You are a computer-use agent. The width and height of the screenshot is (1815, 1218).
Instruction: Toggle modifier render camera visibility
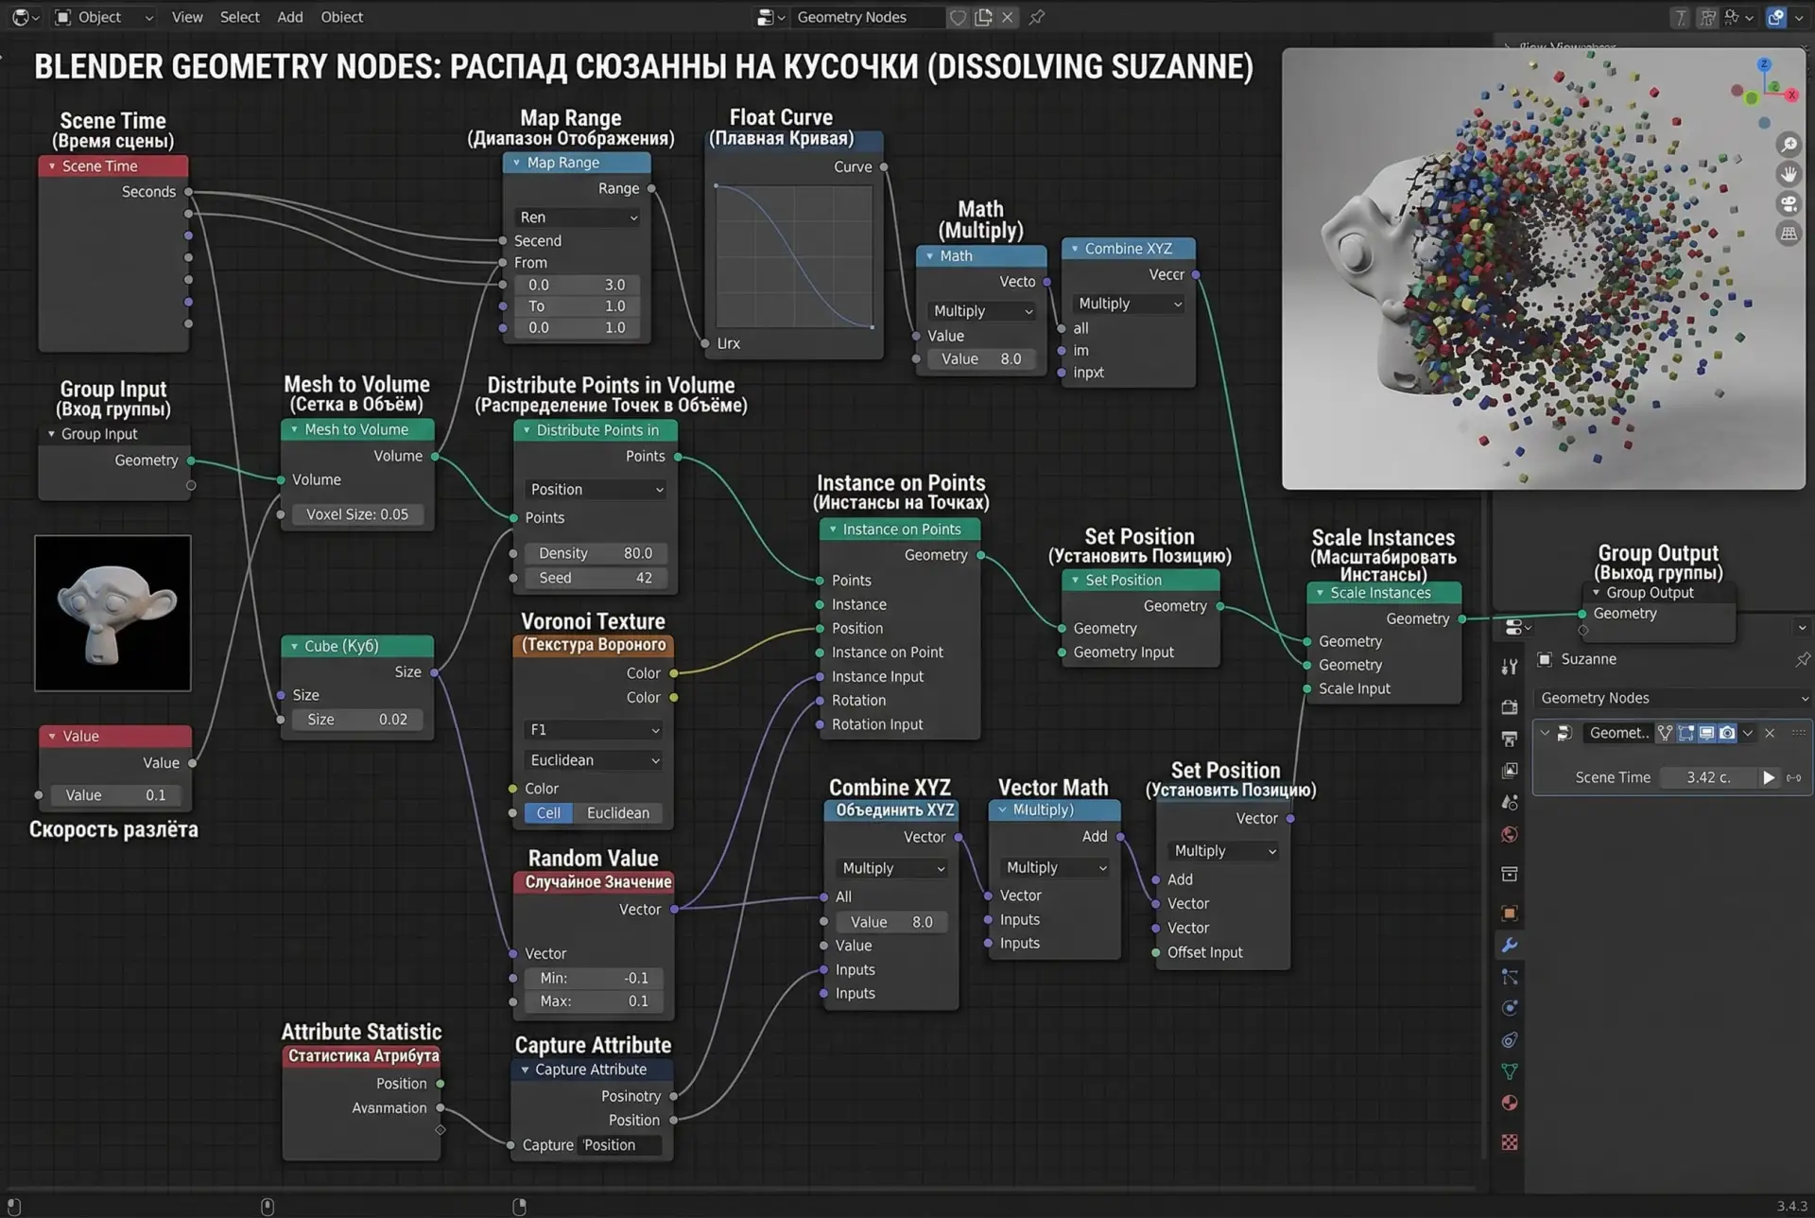pyautogui.click(x=1727, y=733)
